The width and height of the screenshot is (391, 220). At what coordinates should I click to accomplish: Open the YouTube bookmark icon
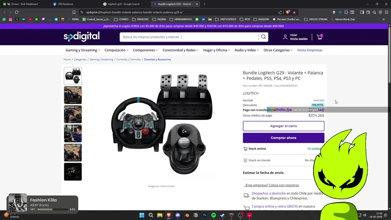coord(30,19)
